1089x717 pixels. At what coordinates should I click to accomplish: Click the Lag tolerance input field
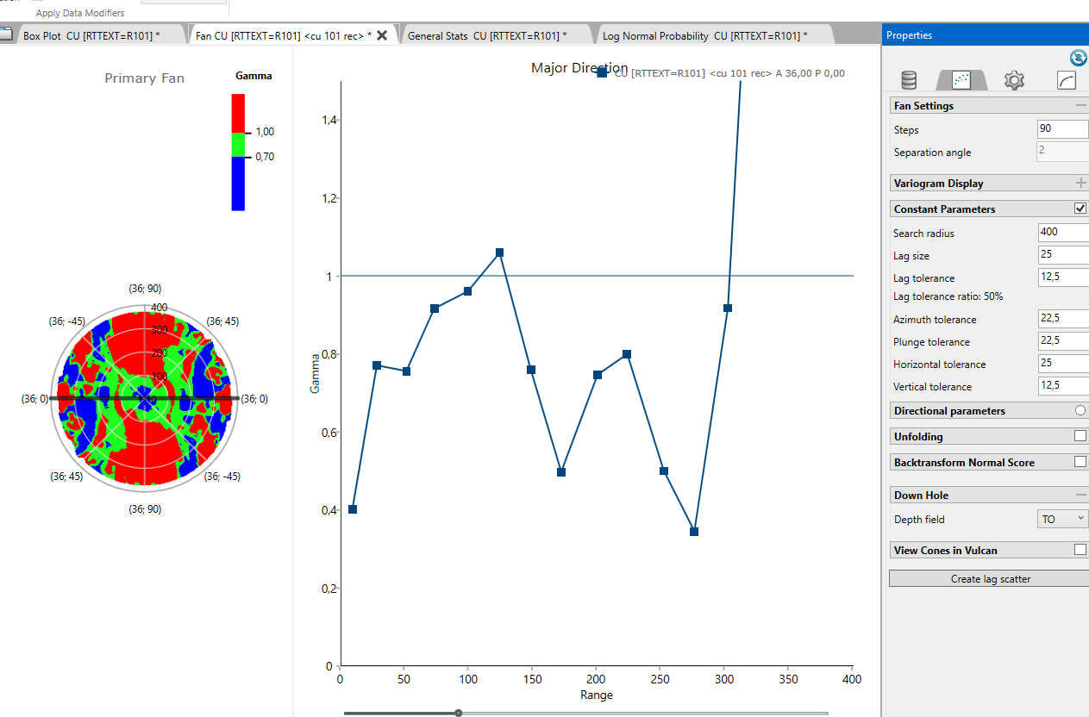pos(1063,277)
